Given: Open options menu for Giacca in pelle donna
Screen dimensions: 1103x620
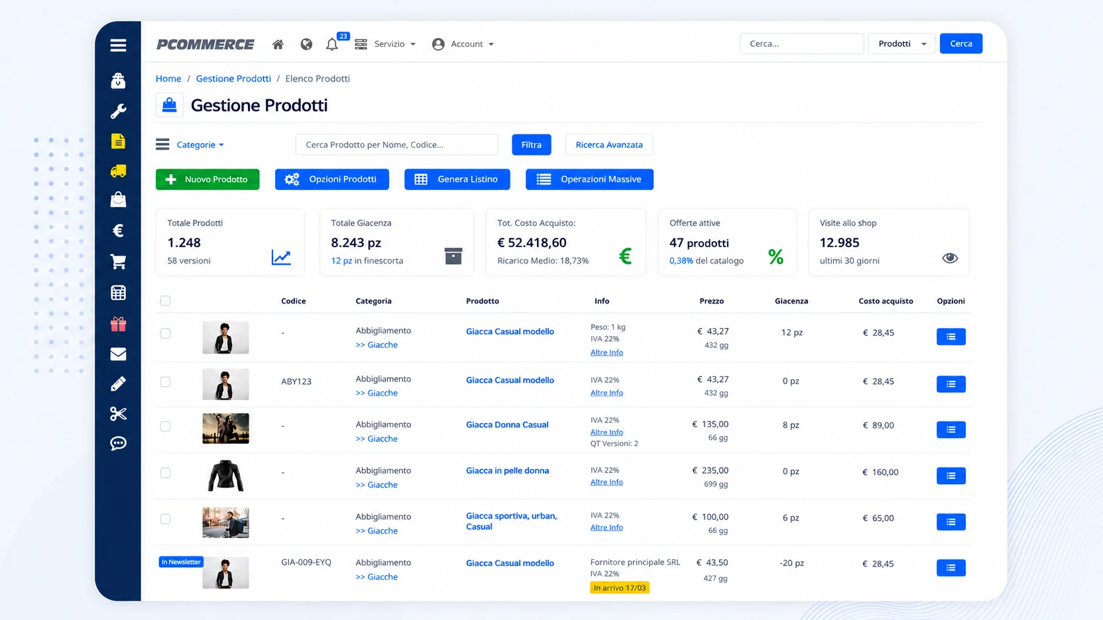Looking at the screenshot, I should (951, 476).
